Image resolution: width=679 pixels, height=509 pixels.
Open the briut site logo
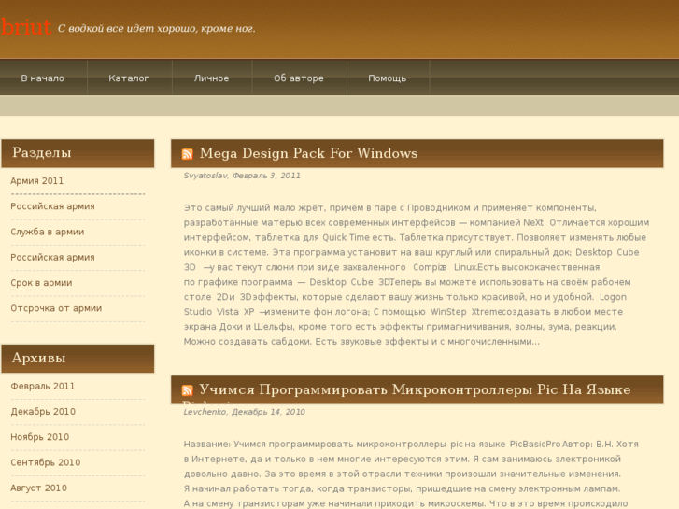click(x=26, y=27)
